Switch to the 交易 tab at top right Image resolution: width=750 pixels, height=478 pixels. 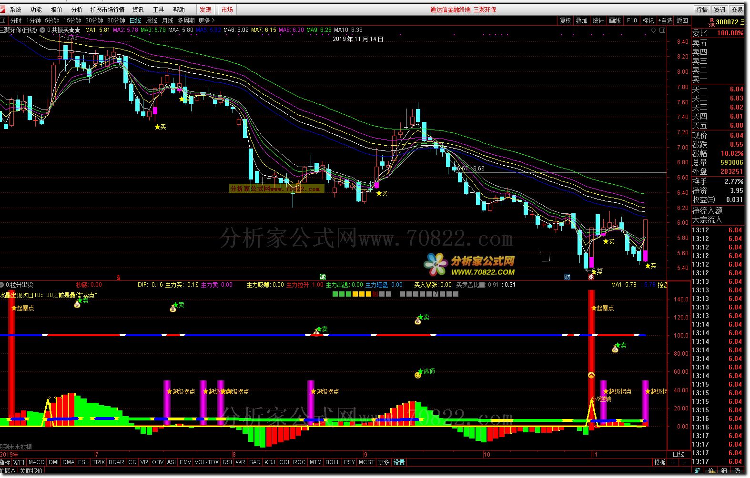tap(737, 10)
